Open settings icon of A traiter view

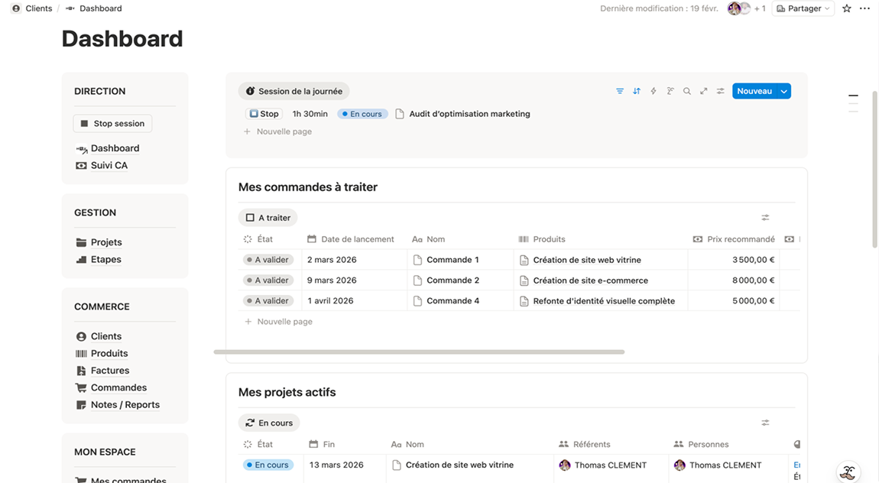pos(765,217)
